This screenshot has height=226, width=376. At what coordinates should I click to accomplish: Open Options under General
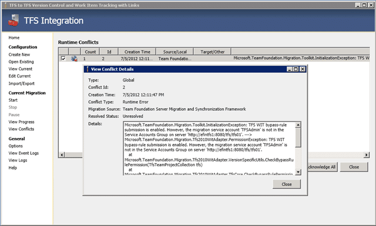pyautogui.click(x=16, y=146)
